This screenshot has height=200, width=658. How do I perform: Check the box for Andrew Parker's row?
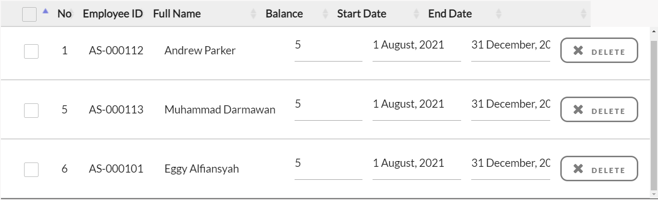[31, 51]
